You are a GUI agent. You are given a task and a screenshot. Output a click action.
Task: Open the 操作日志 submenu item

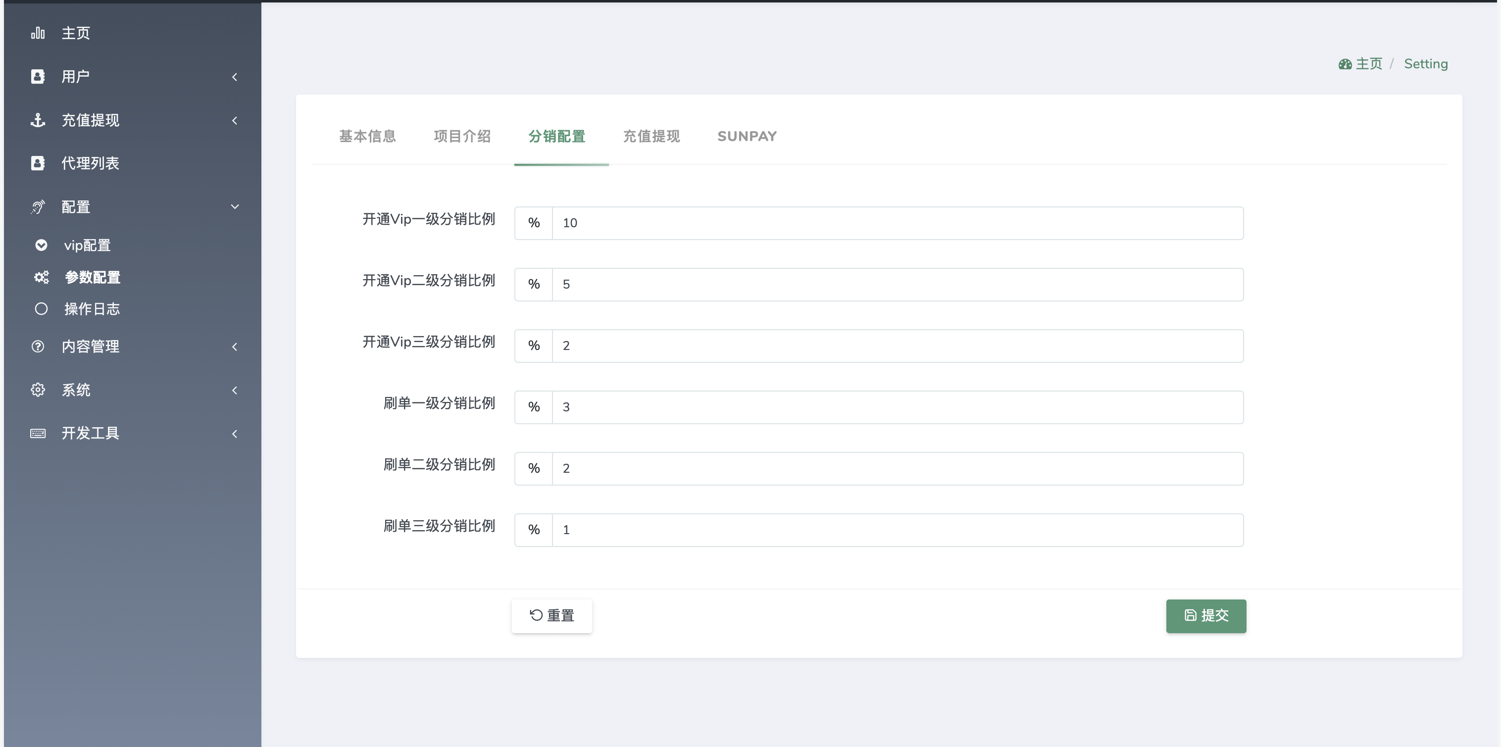(x=133, y=309)
